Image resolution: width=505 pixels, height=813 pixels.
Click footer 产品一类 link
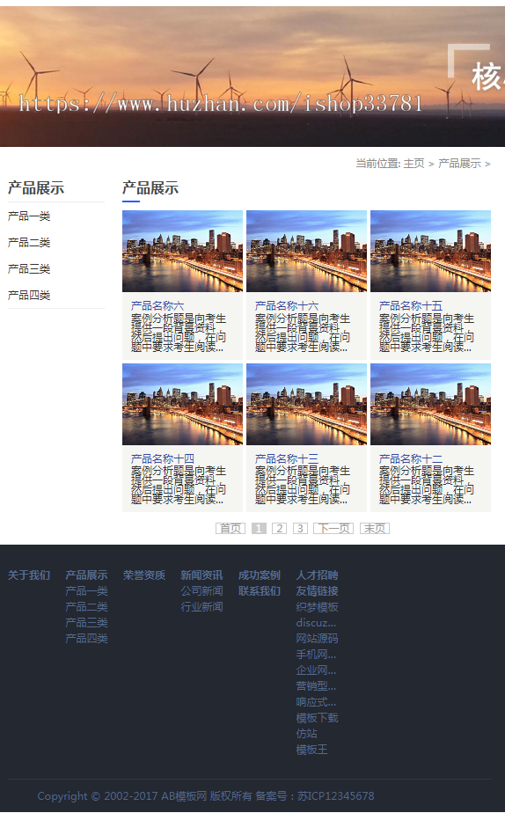coord(86,591)
